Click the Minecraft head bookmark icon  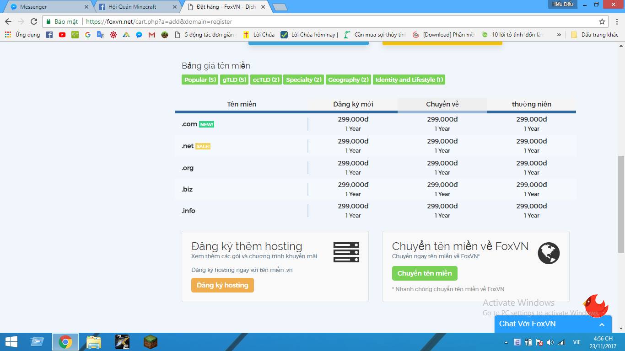(x=165, y=35)
